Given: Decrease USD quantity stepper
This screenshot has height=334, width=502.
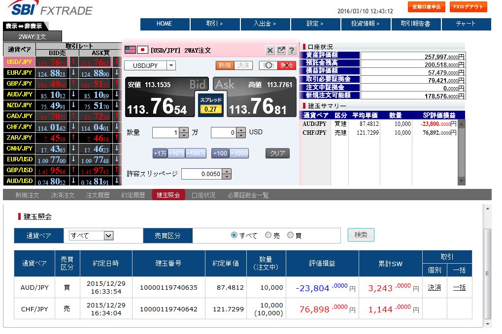Looking at the screenshot, I should click(241, 135).
